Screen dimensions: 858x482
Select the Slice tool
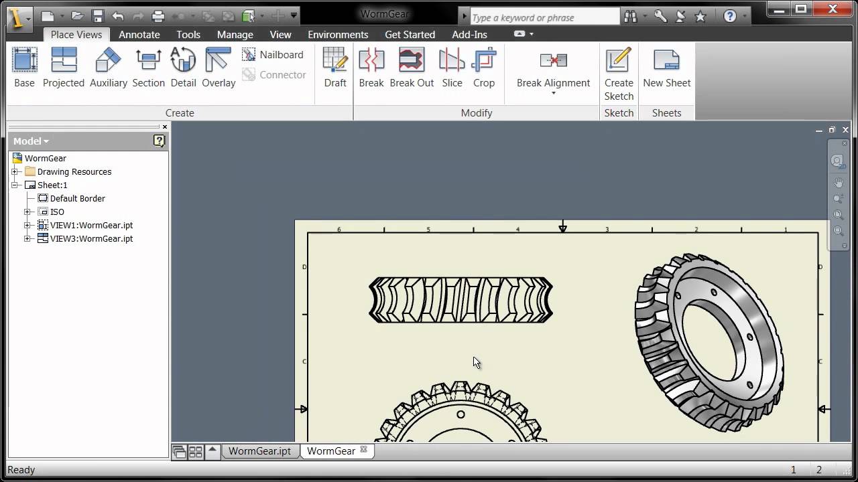click(452, 67)
